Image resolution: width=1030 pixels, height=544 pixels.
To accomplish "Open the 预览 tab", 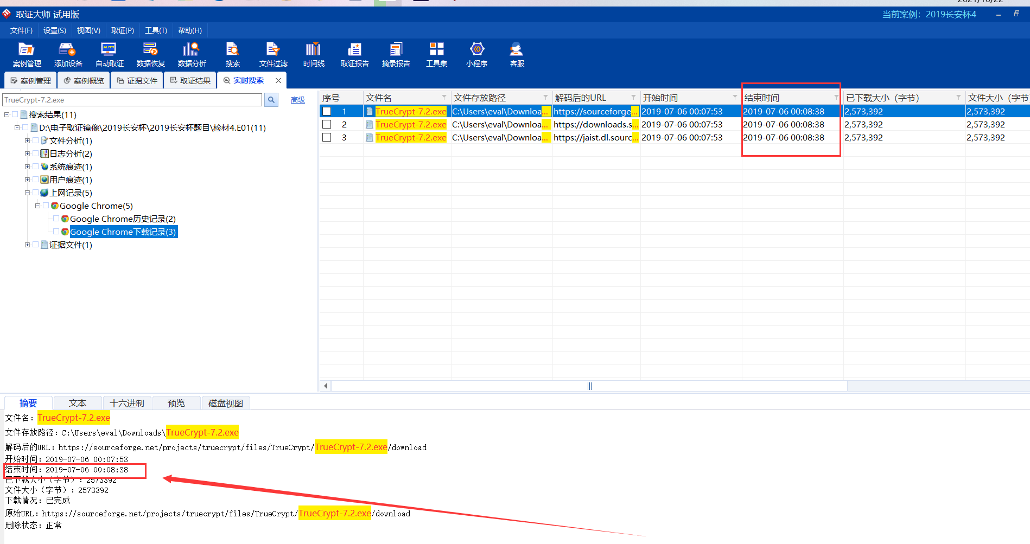I will coord(176,403).
